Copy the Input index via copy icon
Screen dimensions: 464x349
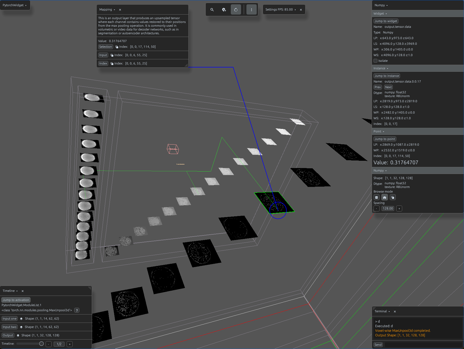coord(112,55)
